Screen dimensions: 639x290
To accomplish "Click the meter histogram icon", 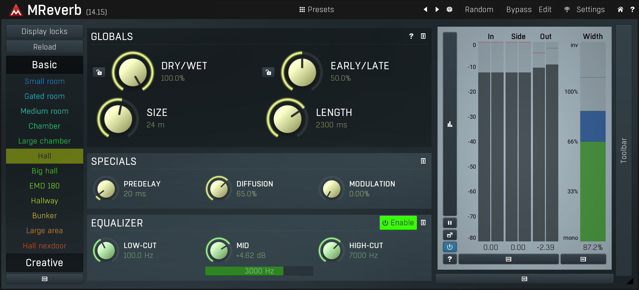I will tap(450, 124).
